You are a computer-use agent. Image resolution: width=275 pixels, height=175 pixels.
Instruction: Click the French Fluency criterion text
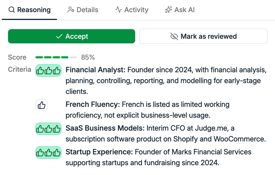148,110
